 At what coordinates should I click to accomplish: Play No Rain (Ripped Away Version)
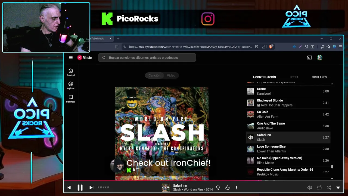[288, 160]
